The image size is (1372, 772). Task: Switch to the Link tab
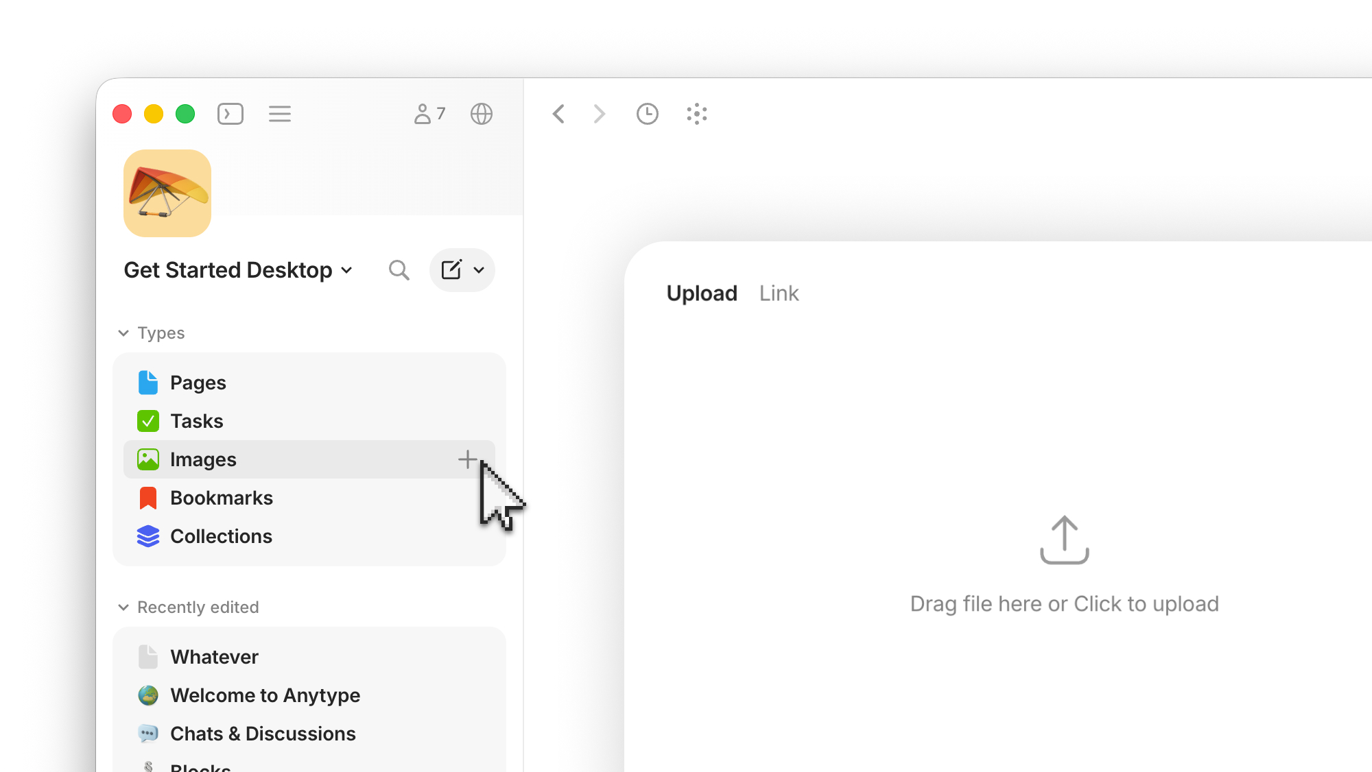[779, 293]
